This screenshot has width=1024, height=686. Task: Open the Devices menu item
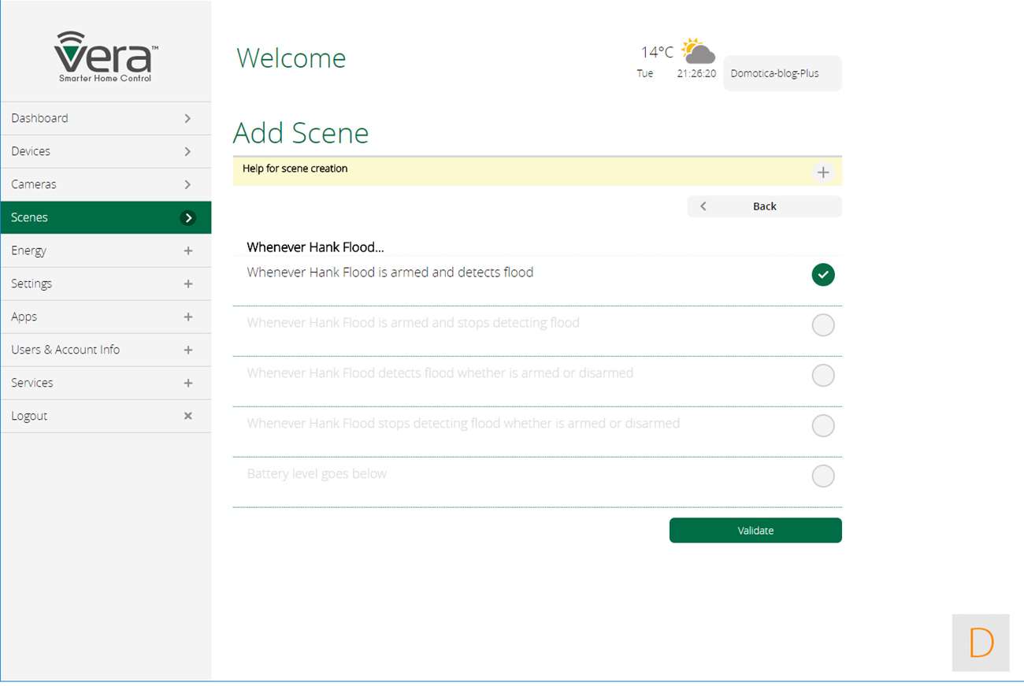pos(106,151)
